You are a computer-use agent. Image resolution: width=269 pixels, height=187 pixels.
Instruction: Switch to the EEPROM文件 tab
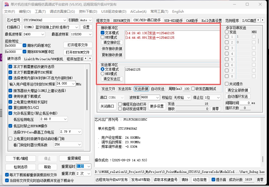click(122, 21)
